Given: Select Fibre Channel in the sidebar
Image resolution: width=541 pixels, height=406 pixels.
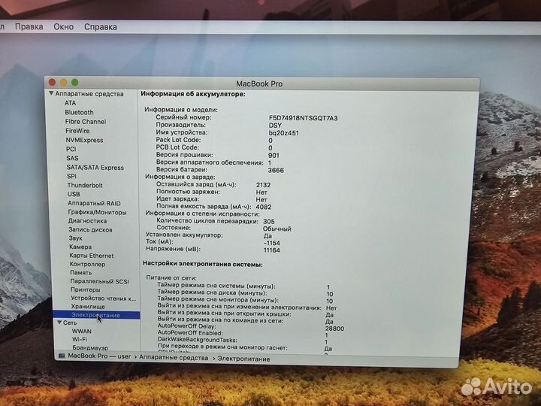Looking at the screenshot, I should (x=86, y=122).
